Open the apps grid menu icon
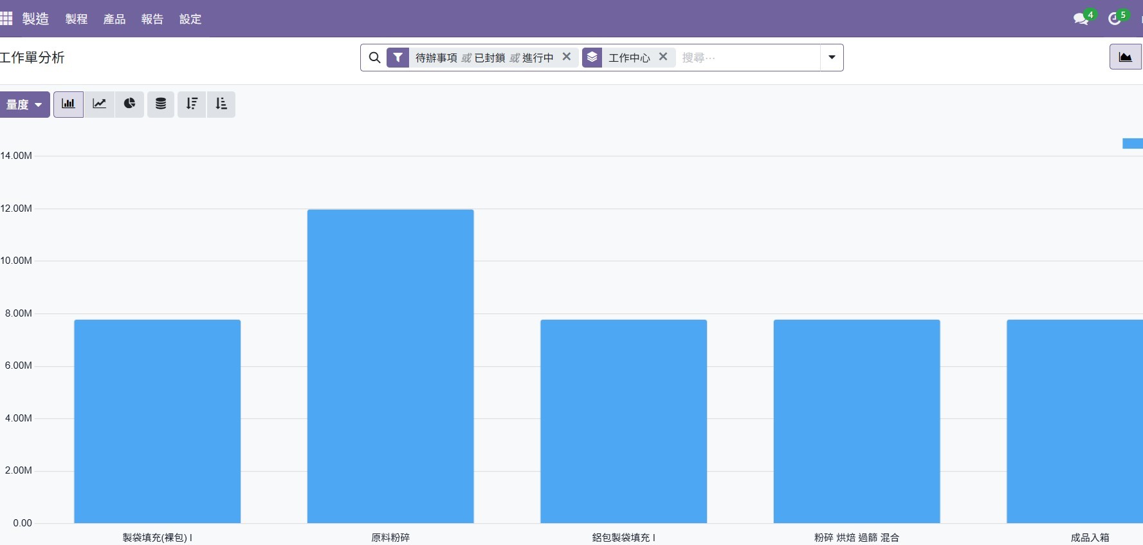1143x545 pixels. point(6,19)
